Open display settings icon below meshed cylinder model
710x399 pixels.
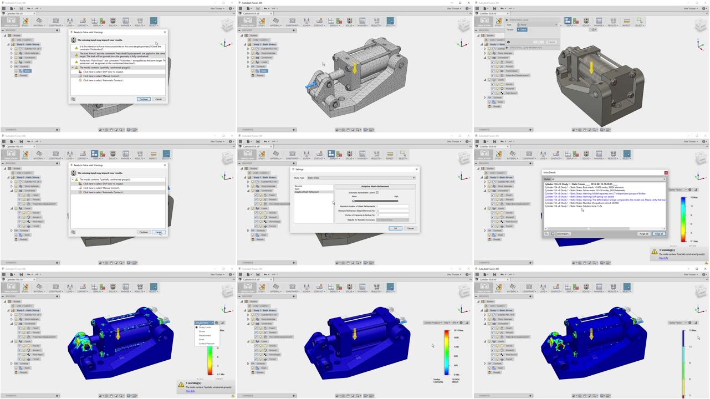pyautogui.click(x=365, y=130)
